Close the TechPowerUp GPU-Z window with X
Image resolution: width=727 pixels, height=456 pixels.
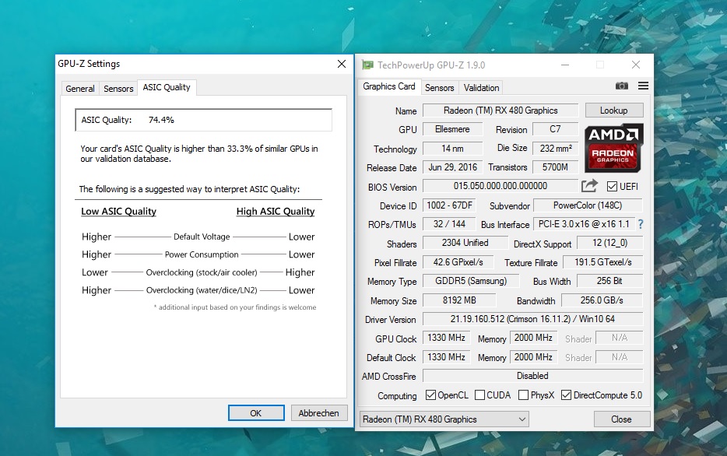pyautogui.click(x=636, y=65)
